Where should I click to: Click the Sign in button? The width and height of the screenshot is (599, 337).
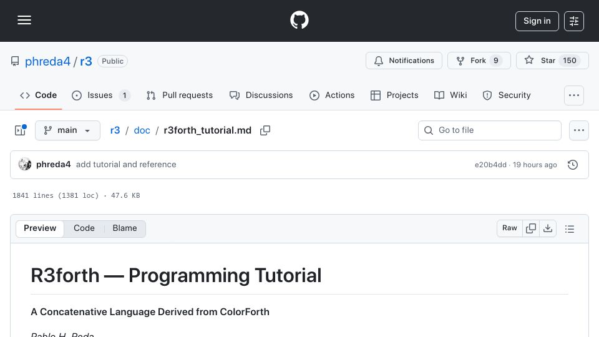(x=537, y=21)
